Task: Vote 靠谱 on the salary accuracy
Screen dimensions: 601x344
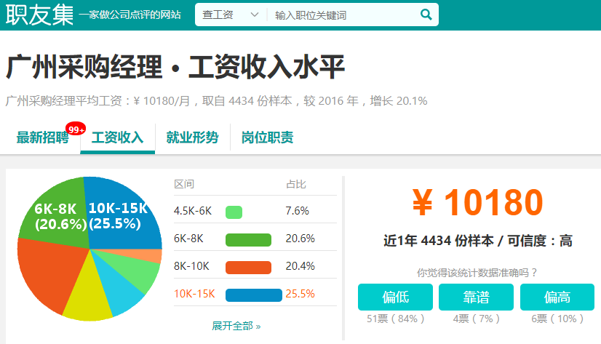Action: (476, 297)
